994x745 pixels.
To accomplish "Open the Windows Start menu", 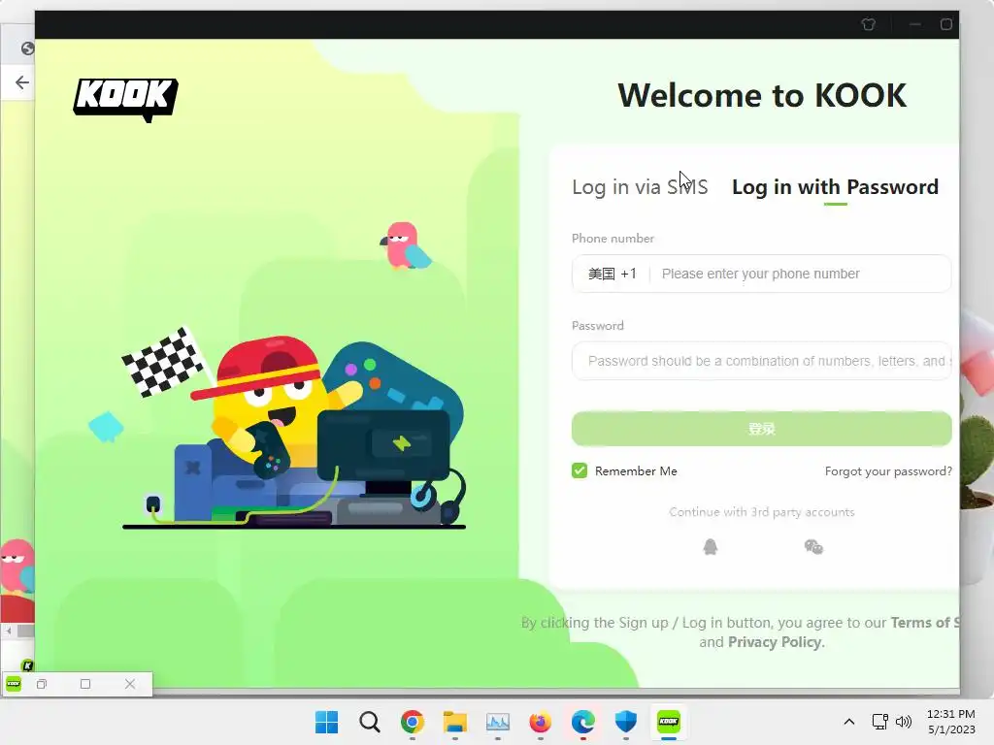I will tap(326, 722).
